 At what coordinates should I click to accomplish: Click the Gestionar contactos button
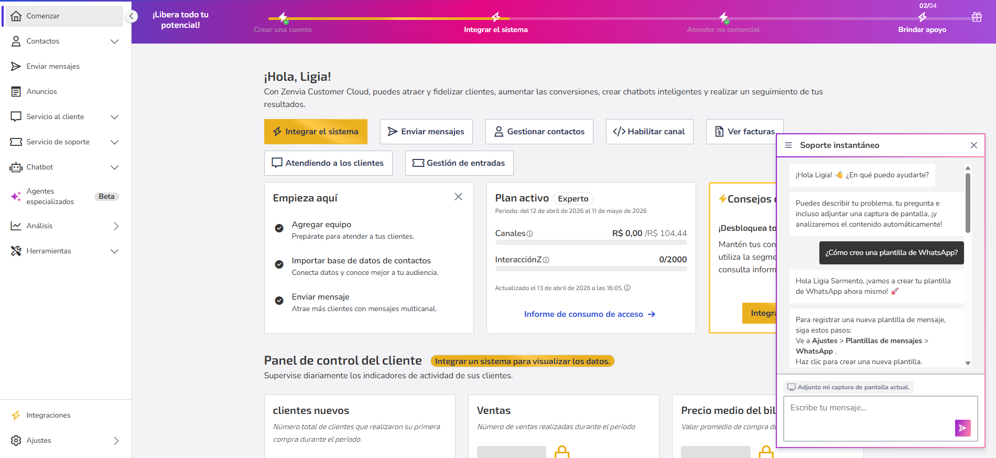tap(539, 132)
